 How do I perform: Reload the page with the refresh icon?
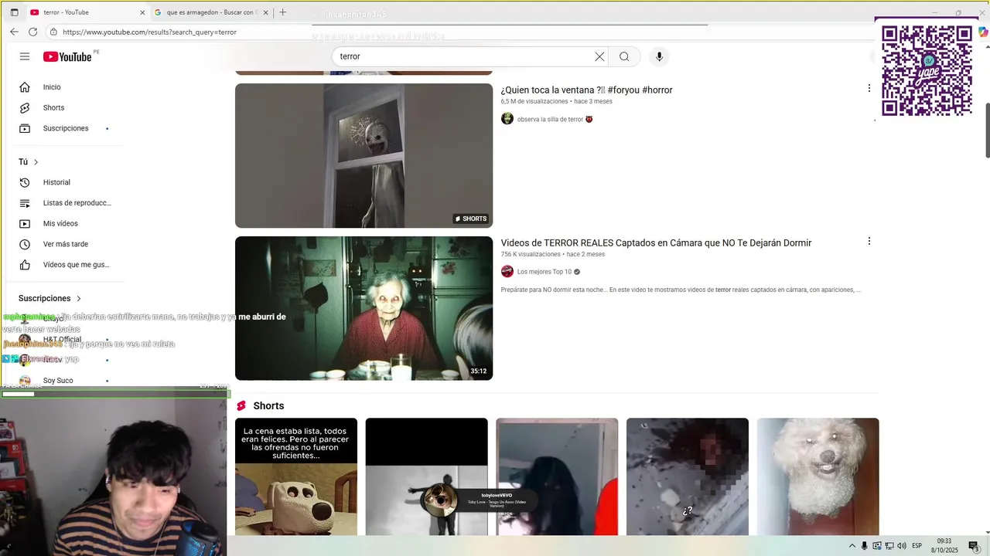tap(32, 32)
